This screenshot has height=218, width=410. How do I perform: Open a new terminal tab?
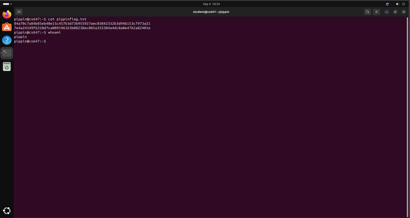click(x=19, y=12)
